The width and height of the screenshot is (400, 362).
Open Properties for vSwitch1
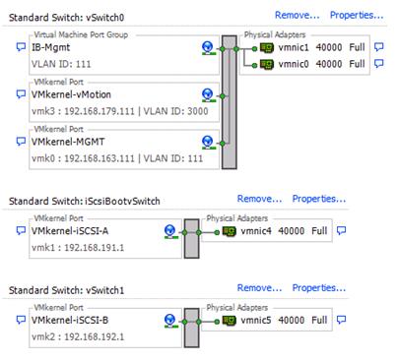[x=319, y=288]
